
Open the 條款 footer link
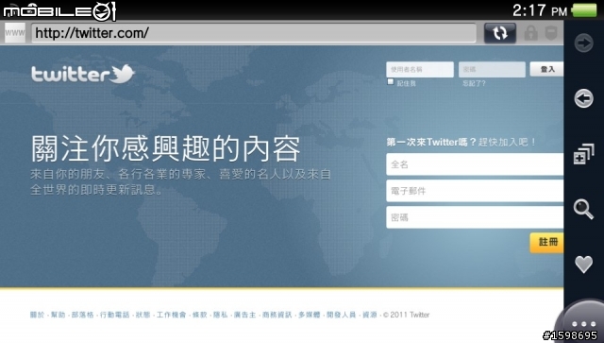click(199, 315)
